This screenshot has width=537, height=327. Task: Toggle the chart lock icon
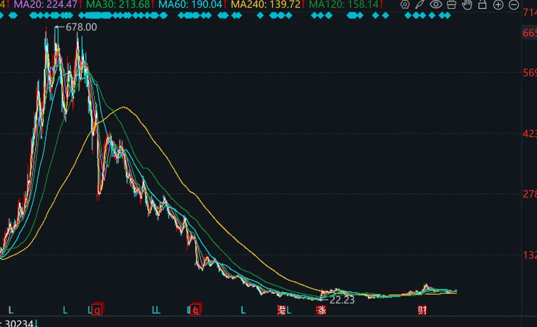pyautogui.click(x=482, y=5)
